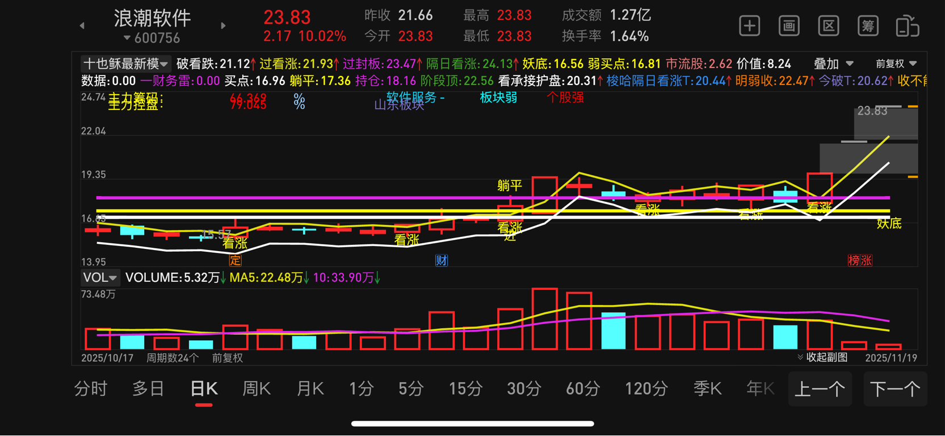Tap the rotate screen device icon
The height and width of the screenshot is (436, 945).
907,26
